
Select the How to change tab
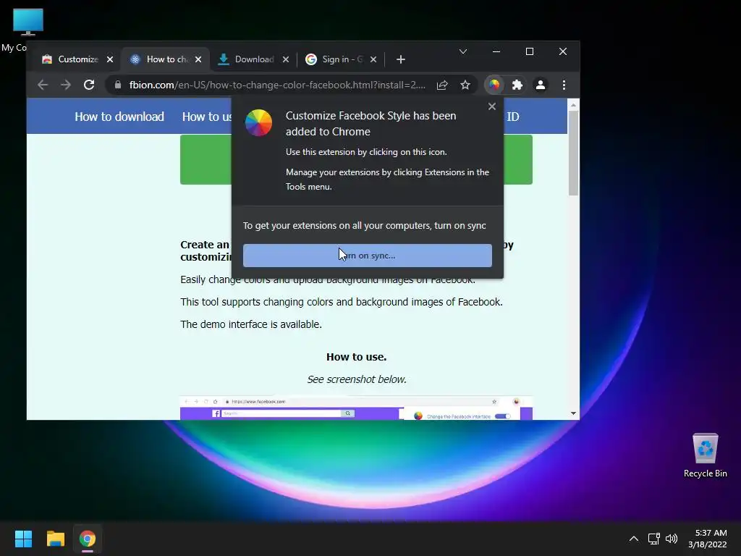pyautogui.click(x=167, y=59)
